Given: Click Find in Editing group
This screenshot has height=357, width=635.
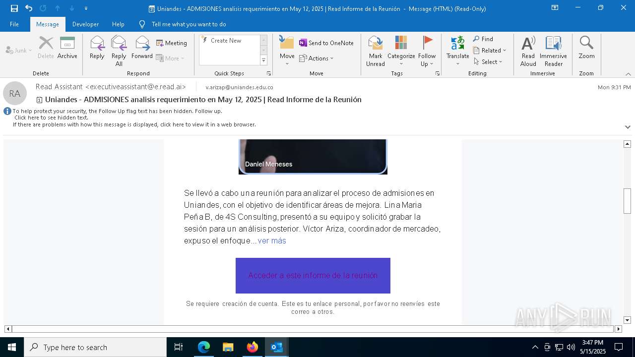Looking at the screenshot, I should [x=483, y=39].
